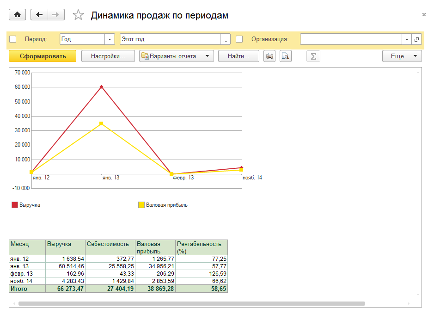The width and height of the screenshot is (434, 314).
Task: Open the Еще menu
Action: 402,56
